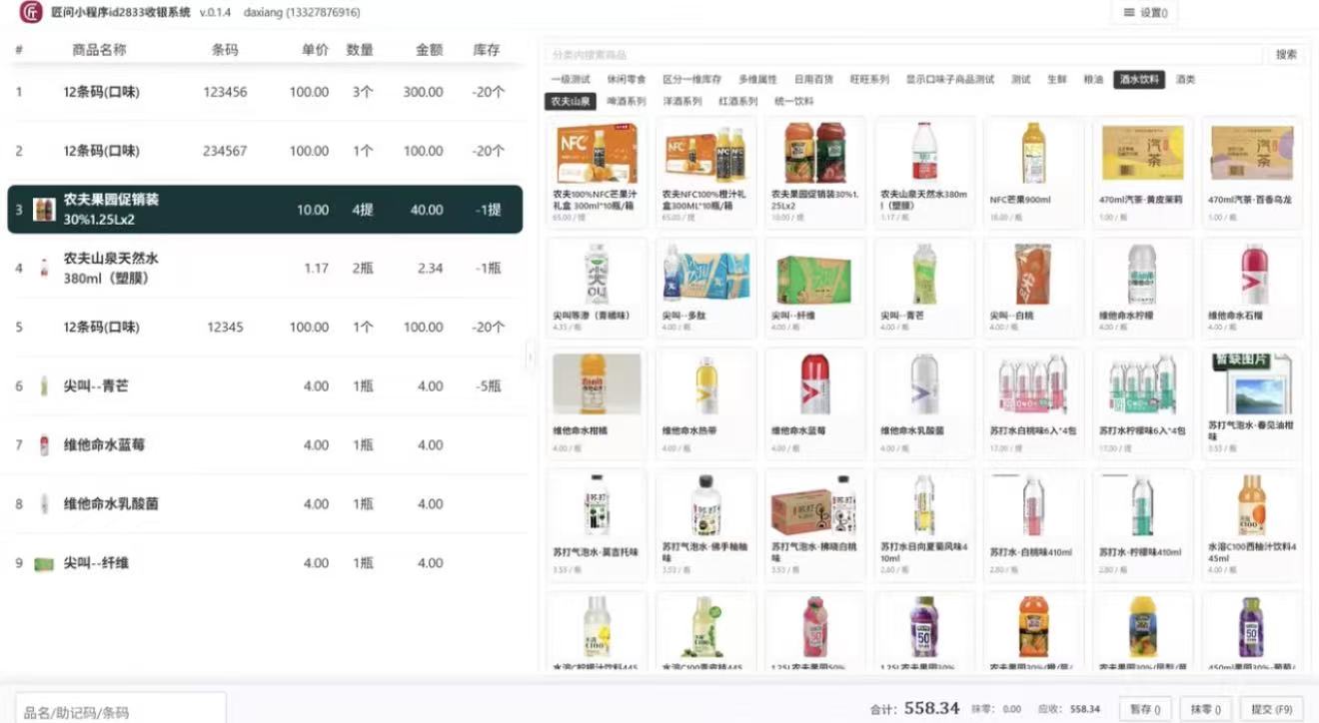Click 尖叫--青芒 icon in cart row 6
The height and width of the screenshot is (723, 1319).
44,386
